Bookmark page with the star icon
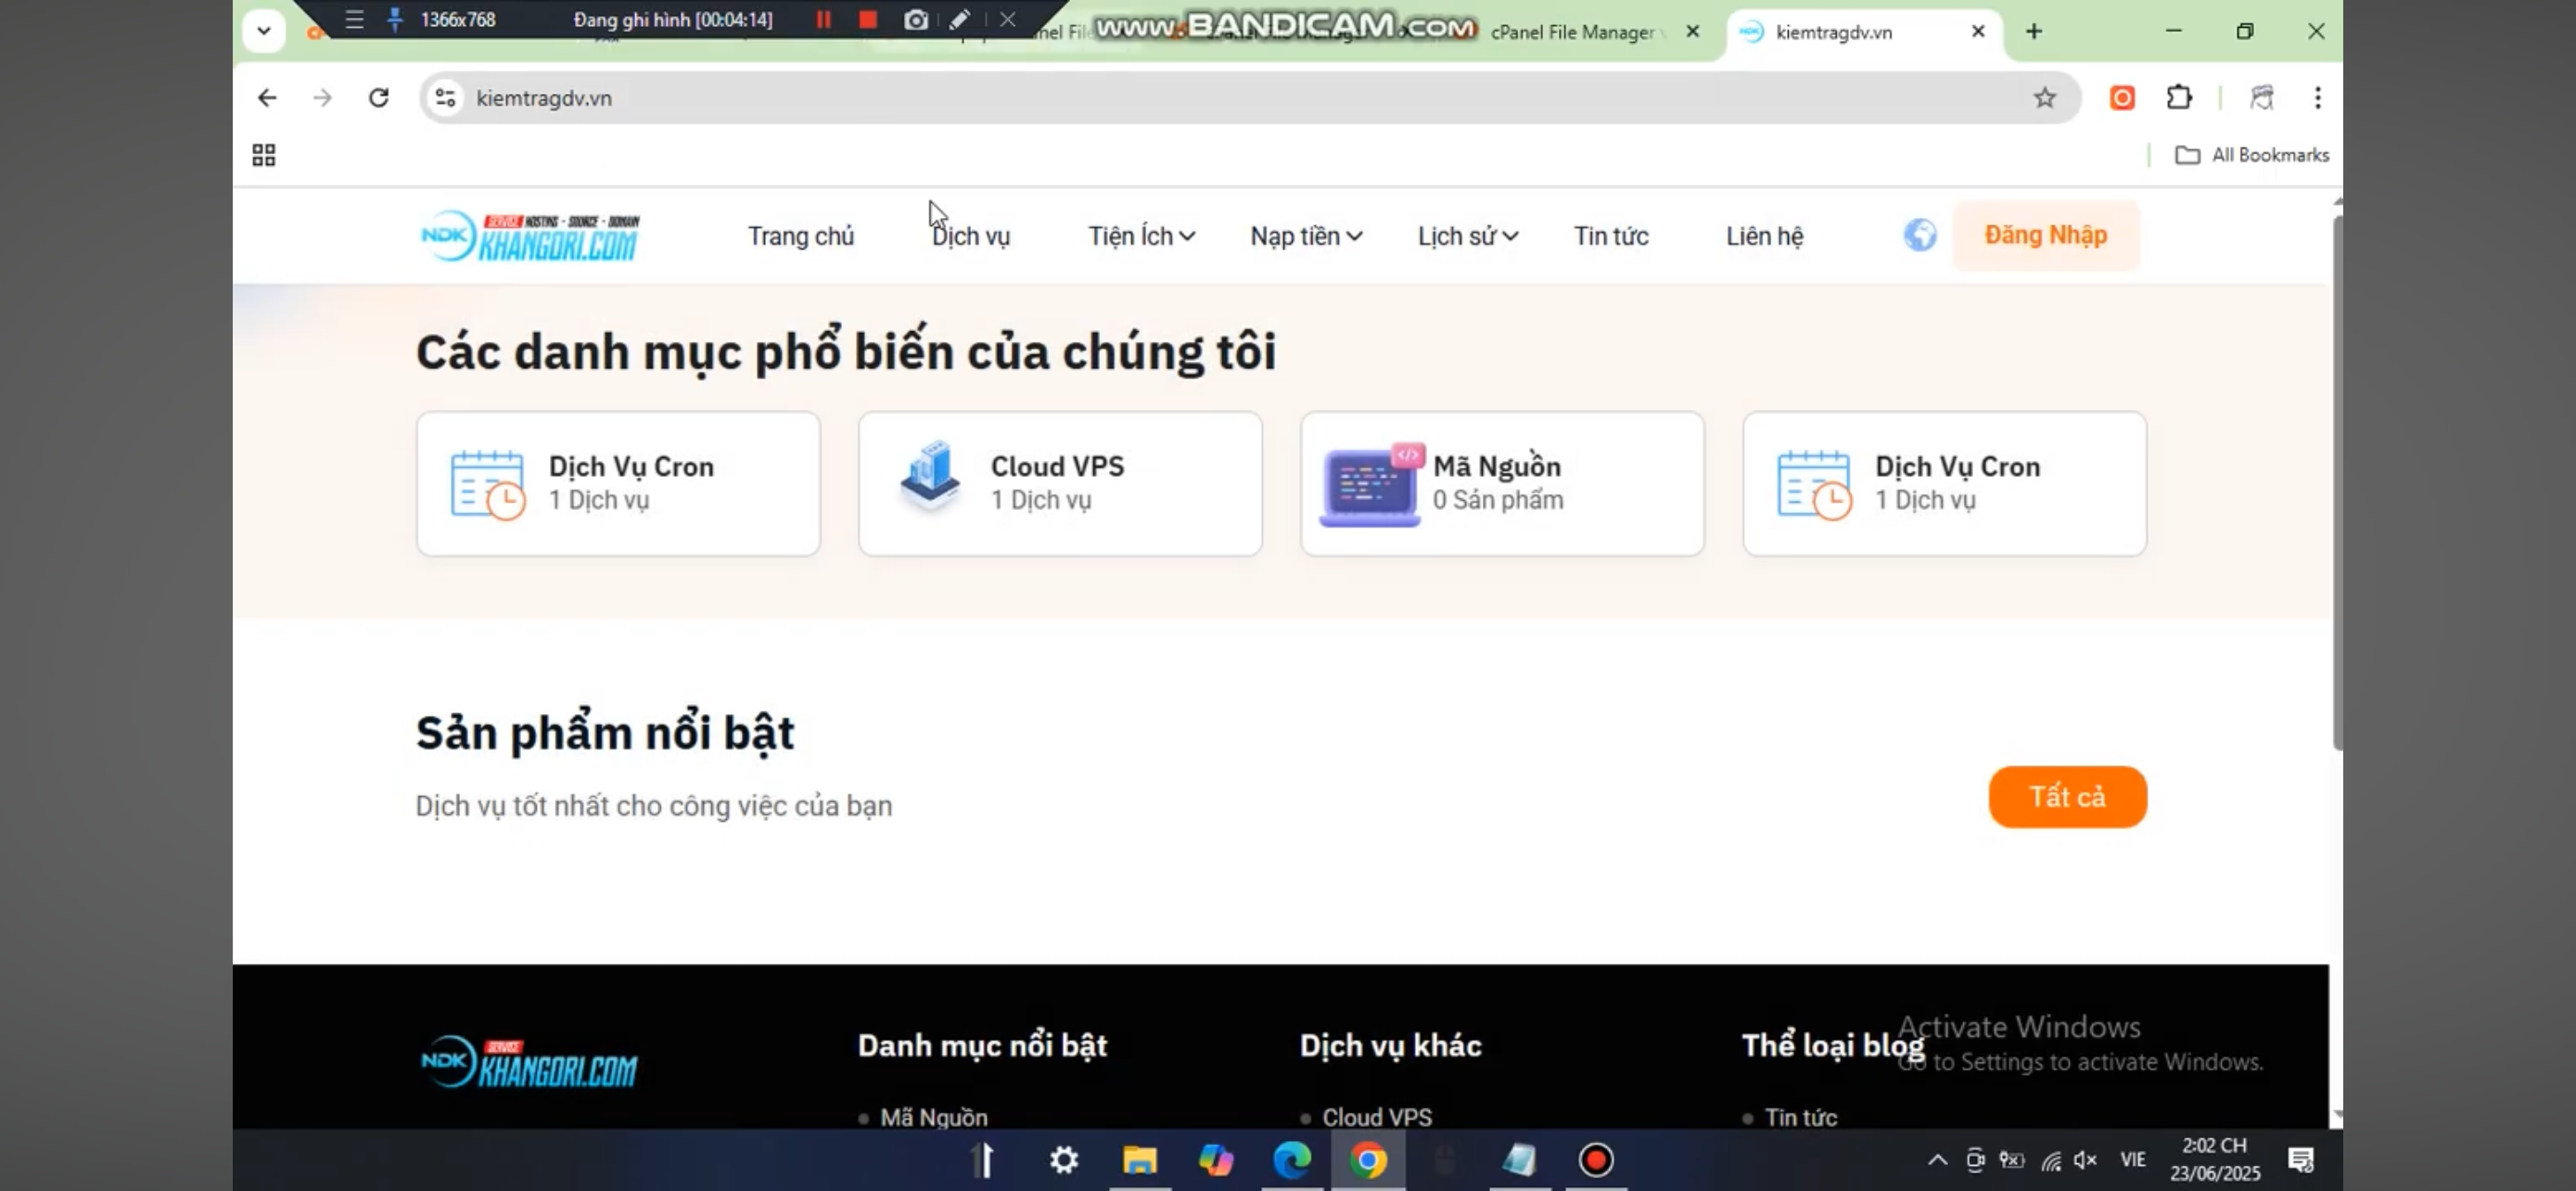This screenshot has width=2576, height=1191. click(x=2044, y=98)
